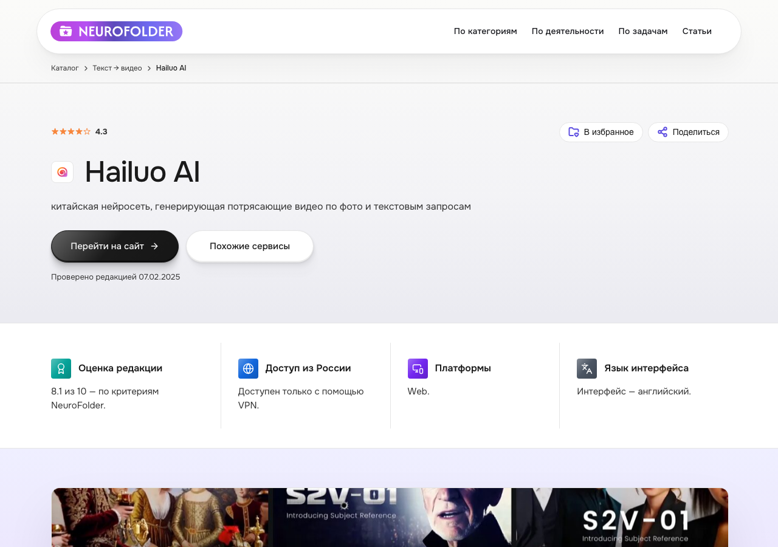Image resolution: width=778 pixels, height=547 pixels.
Task: Select Hailuo AI in the breadcrumb
Action: click(171, 68)
